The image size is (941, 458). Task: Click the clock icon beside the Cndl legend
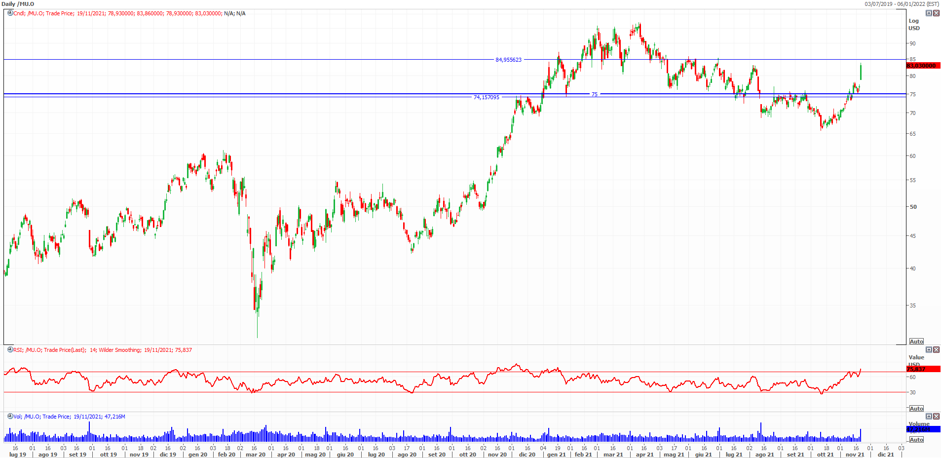(x=10, y=13)
